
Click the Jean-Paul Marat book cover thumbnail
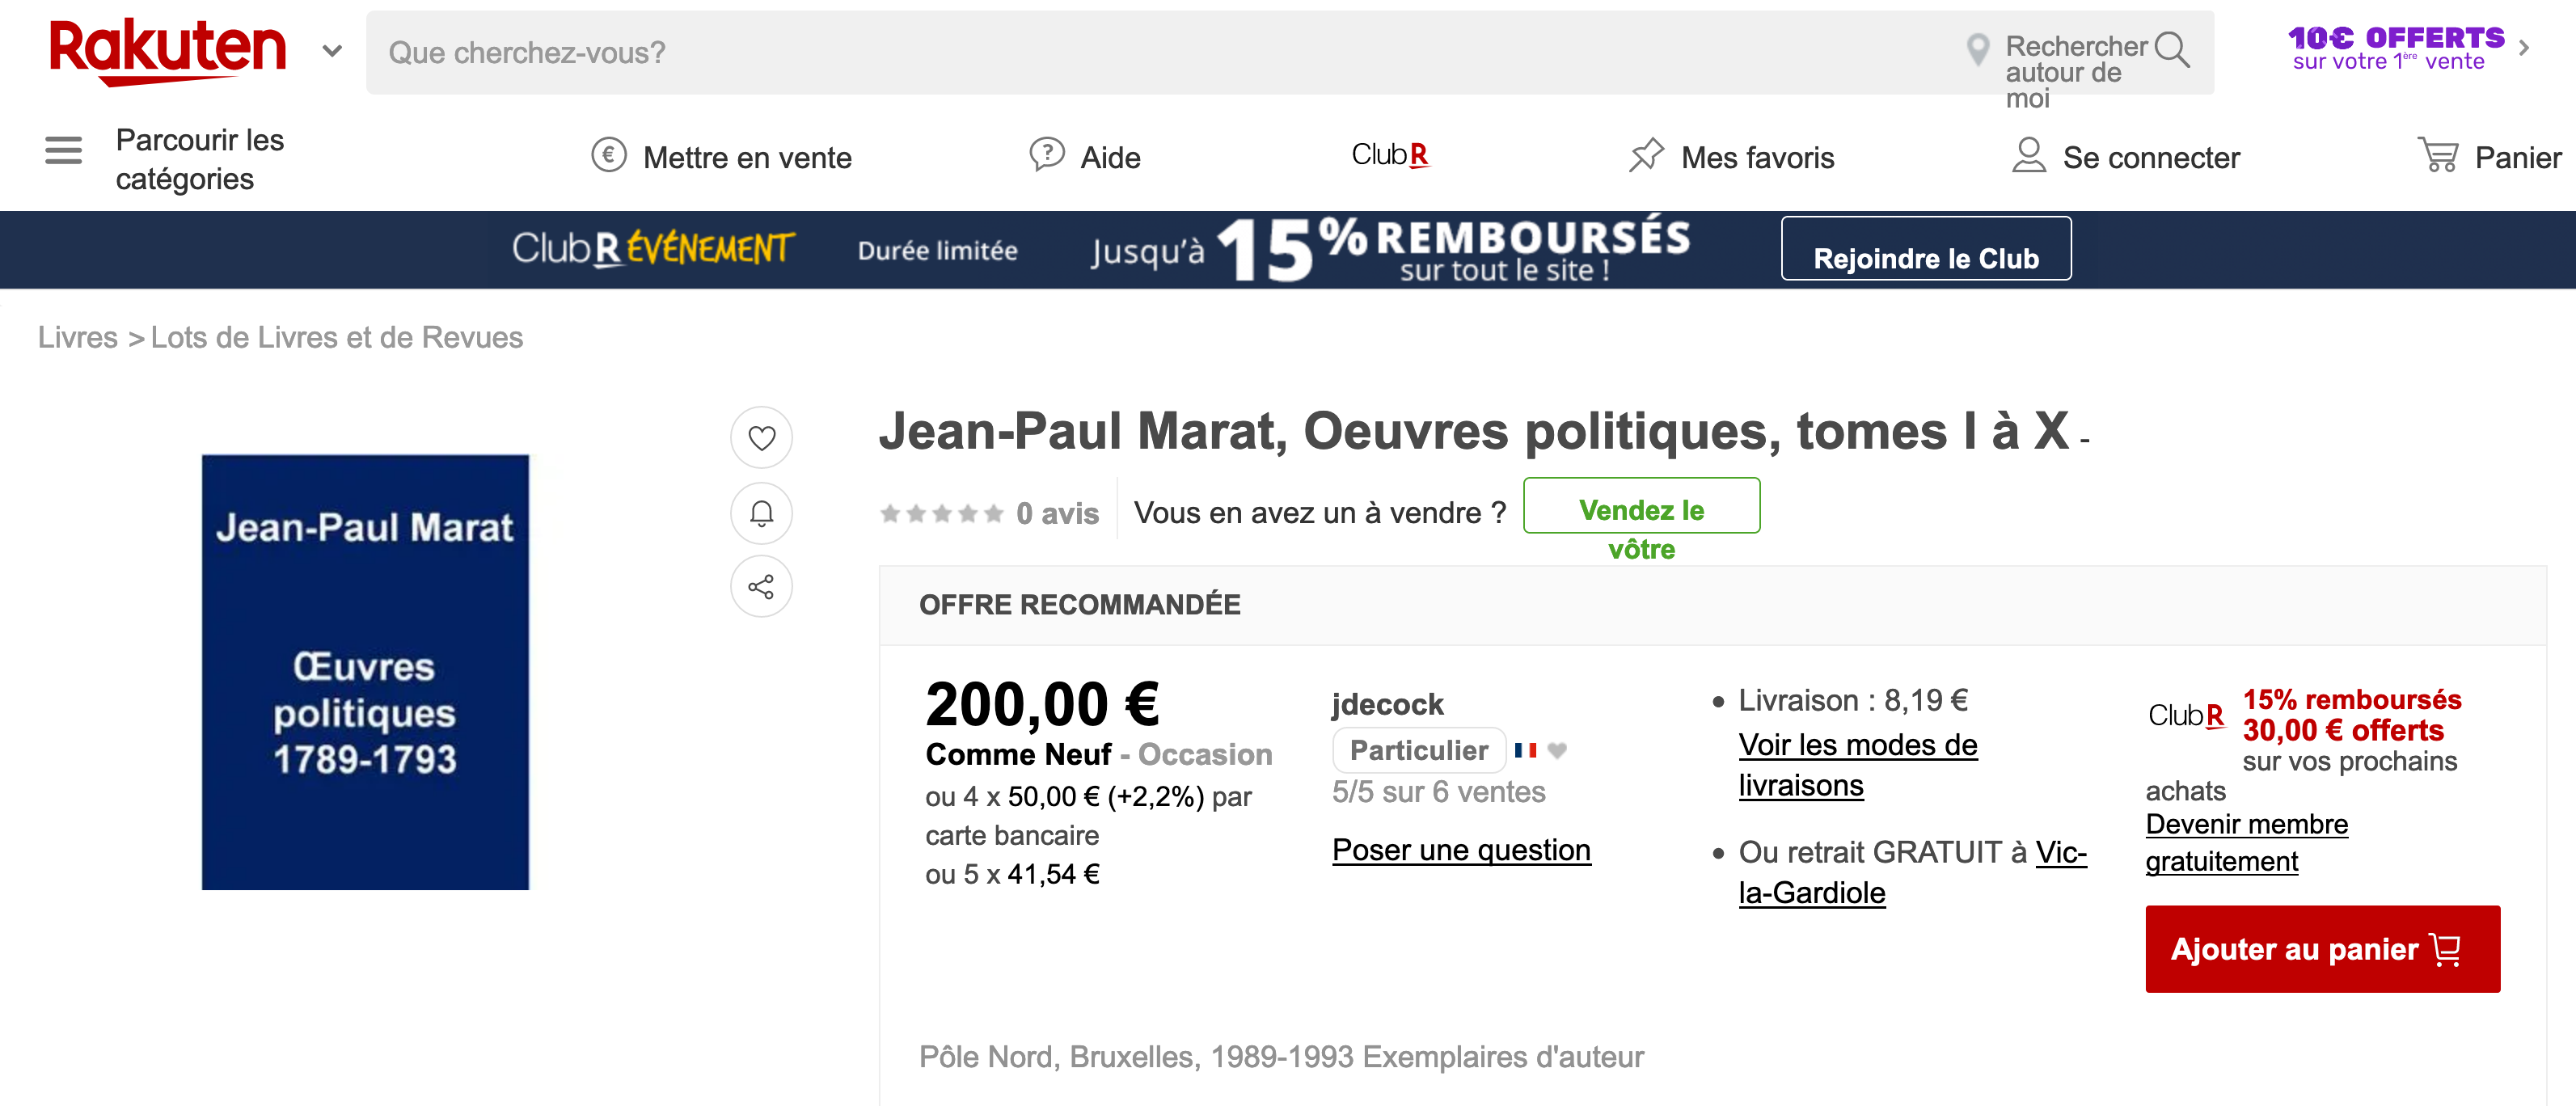coord(365,672)
